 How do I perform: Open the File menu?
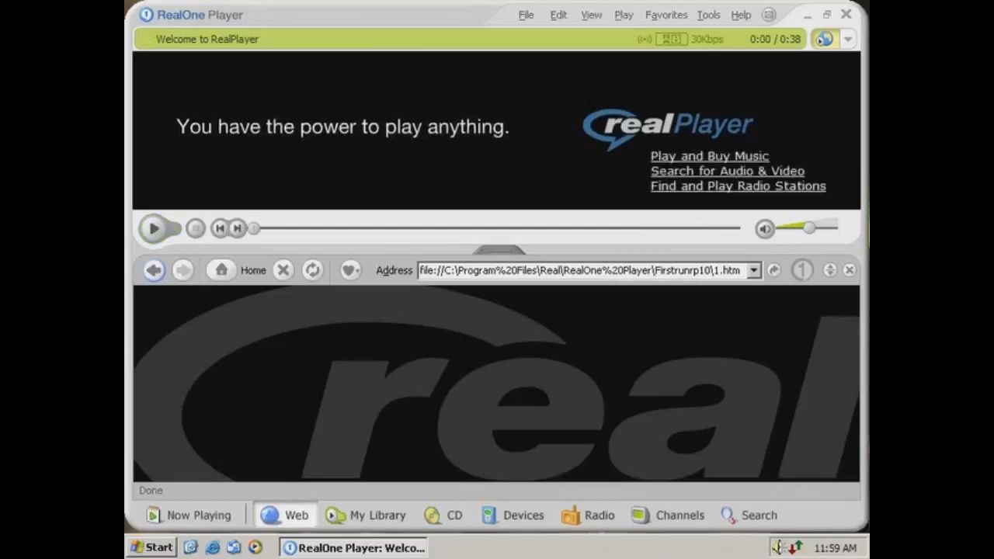[x=526, y=15]
